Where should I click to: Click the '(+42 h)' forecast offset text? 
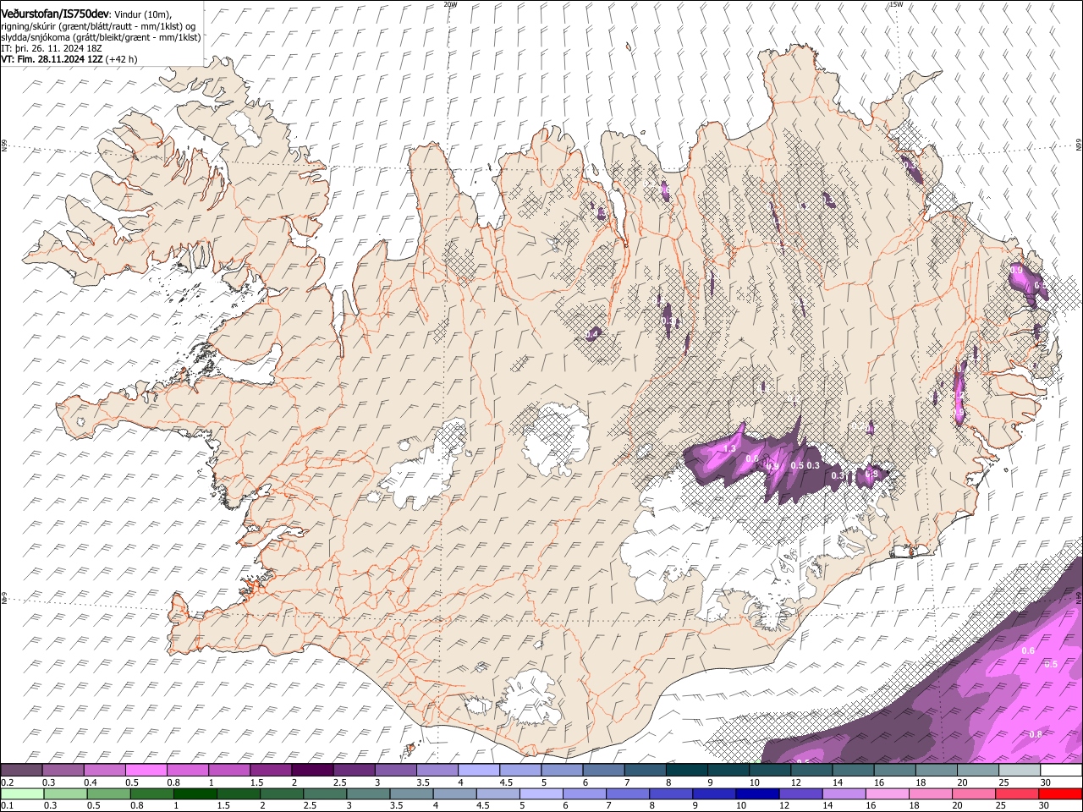(122, 59)
